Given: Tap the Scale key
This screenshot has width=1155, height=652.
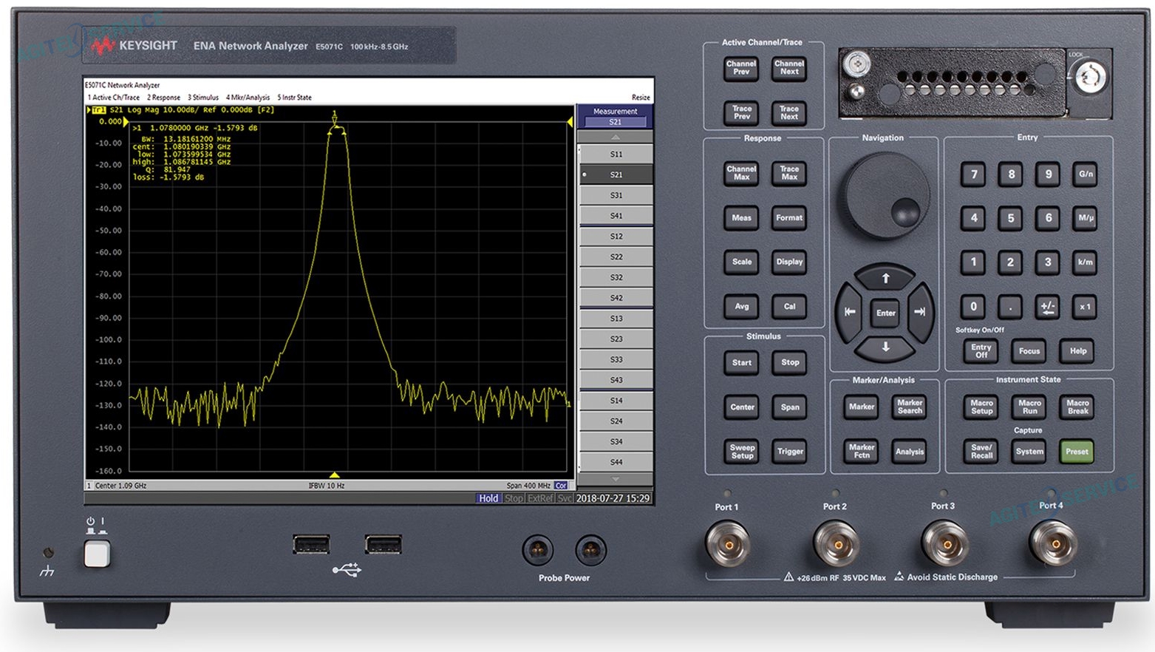Looking at the screenshot, I should click(741, 262).
